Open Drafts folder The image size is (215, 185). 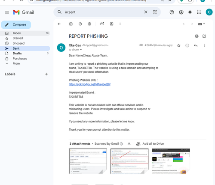pos(25,54)
